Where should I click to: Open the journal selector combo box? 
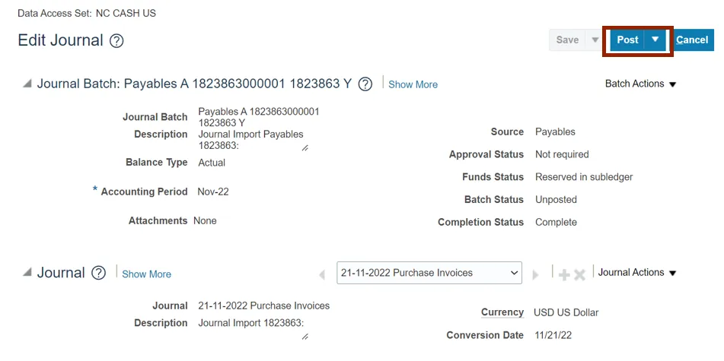(429, 273)
